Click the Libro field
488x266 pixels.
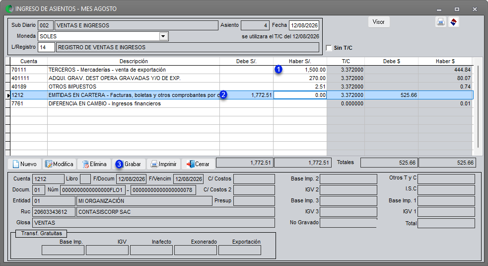pyautogui.click(x=85, y=179)
